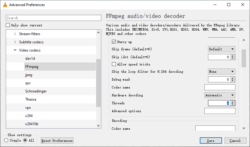Select the Subtitle codecs tree label
250x147 pixels.
click(x=31, y=42)
